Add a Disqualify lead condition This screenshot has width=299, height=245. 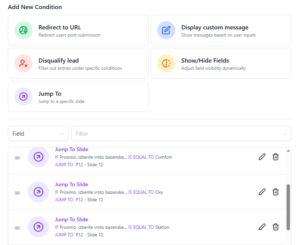pos(78,63)
